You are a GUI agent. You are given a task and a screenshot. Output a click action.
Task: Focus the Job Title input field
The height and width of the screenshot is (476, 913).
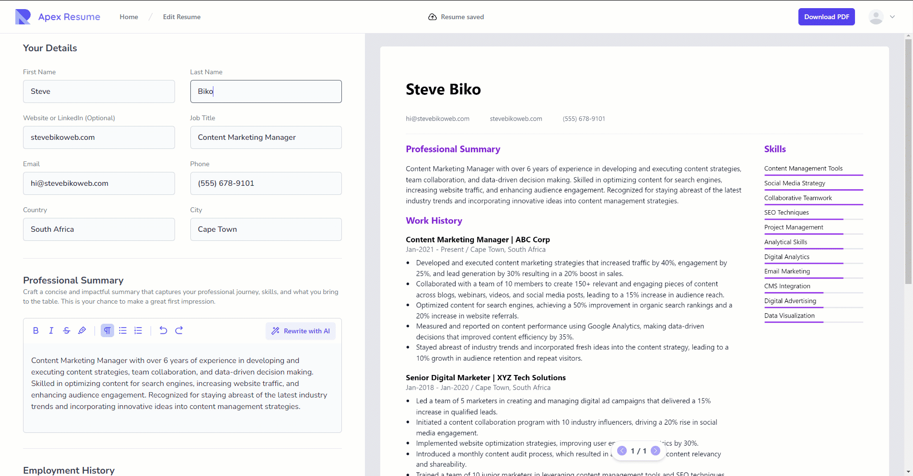tap(266, 137)
